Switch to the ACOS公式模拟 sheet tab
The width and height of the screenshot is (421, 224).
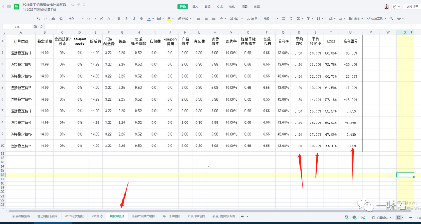pos(74,216)
